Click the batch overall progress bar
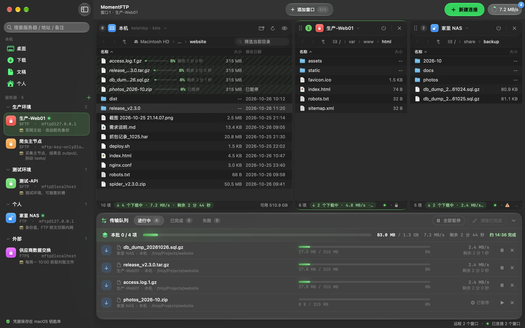The height and width of the screenshot is (328, 525). 257,235
